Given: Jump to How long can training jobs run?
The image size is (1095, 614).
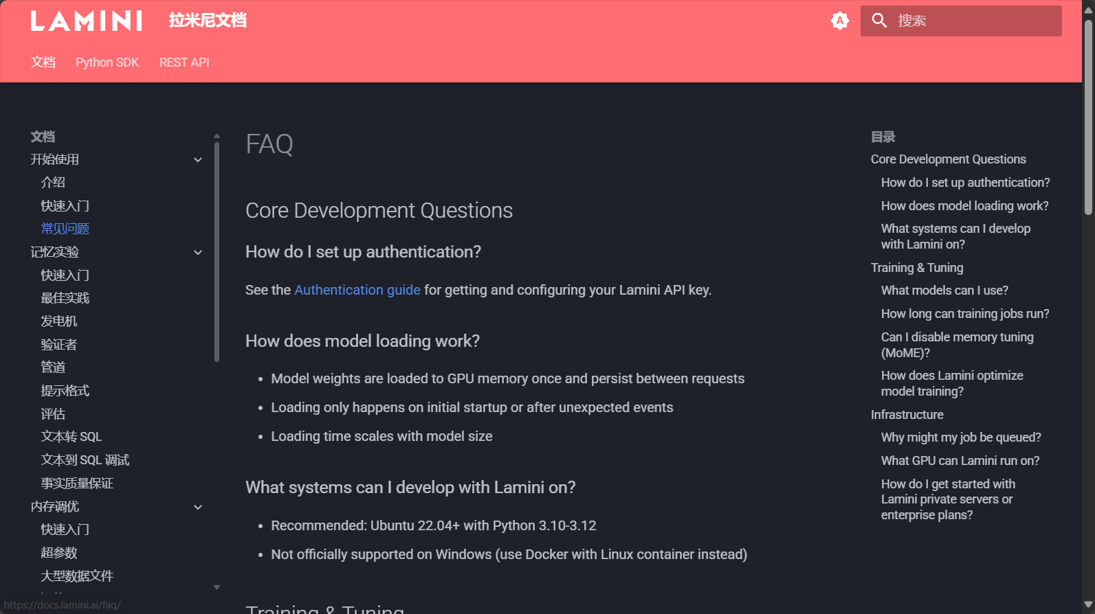Looking at the screenshot, I should [x=966, y=314].
